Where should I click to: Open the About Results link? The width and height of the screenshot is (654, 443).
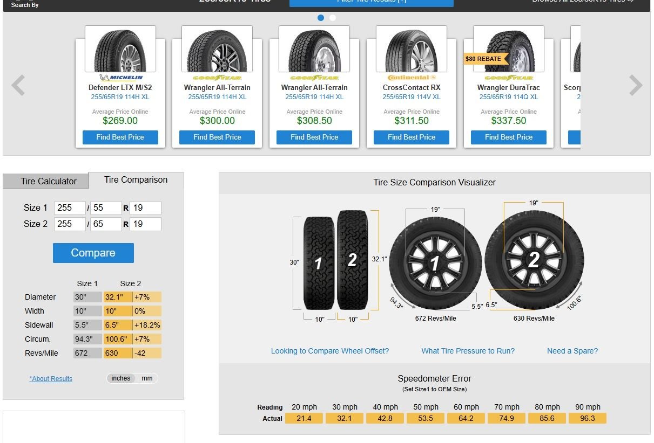pos(51,379)
